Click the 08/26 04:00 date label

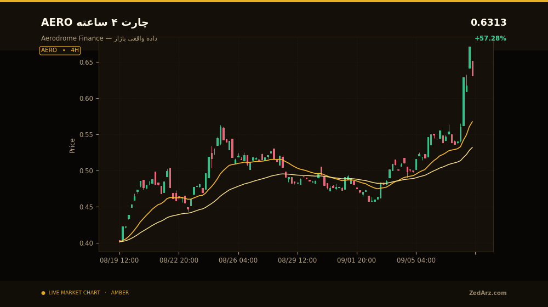tap(238, 260)
